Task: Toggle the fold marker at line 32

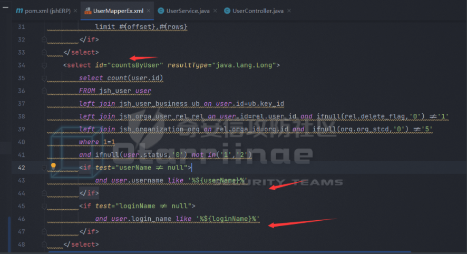Action: click(x=44, y=40)
